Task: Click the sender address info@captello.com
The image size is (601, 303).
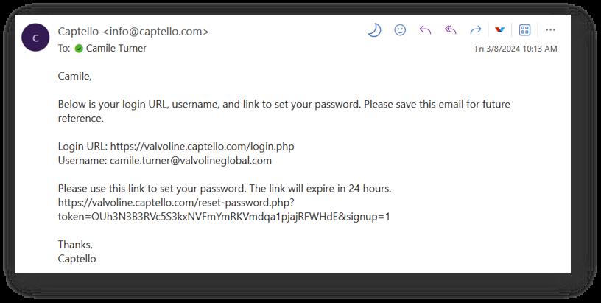Action: click(x=159, y=32)
